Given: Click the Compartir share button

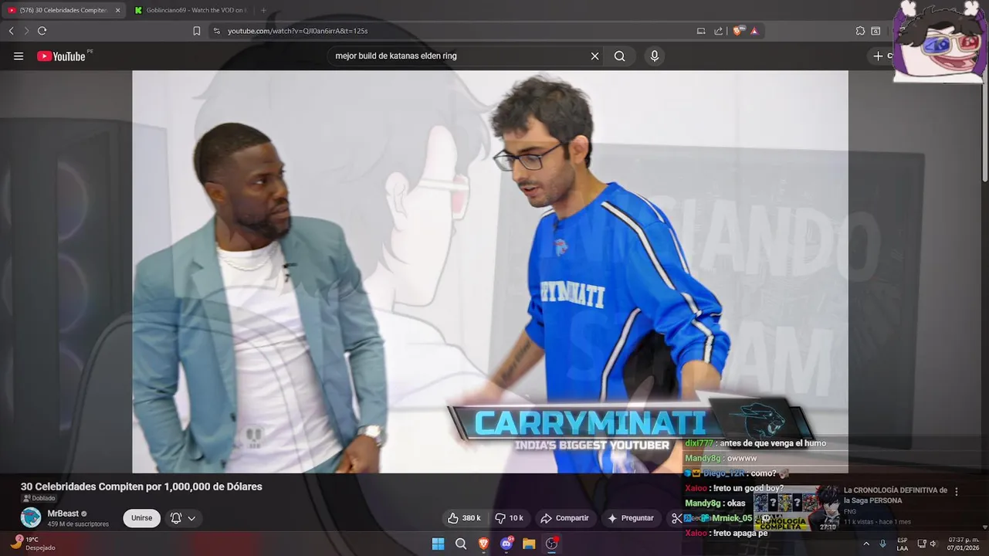Looking at the screenshot, I should [x=564, y=518].
